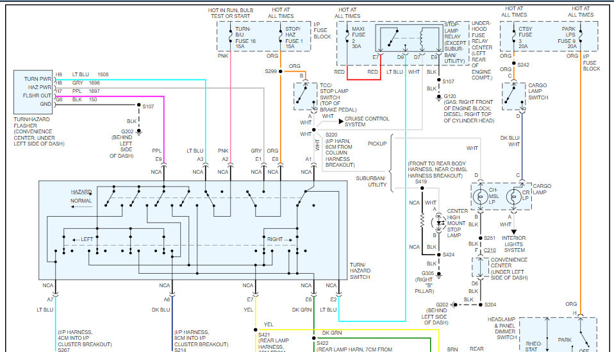Click the S421 splice label
614x352 pixels.
click(264, 335)
